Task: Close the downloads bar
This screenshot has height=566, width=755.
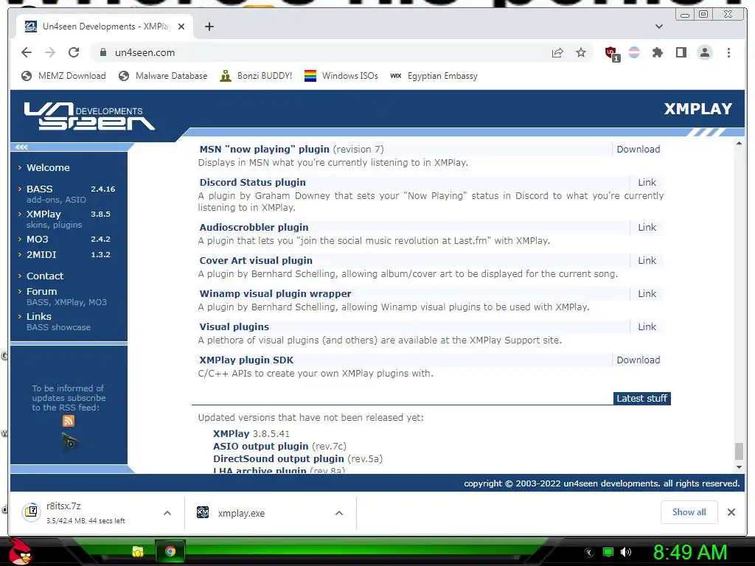Action: point(731,512)
